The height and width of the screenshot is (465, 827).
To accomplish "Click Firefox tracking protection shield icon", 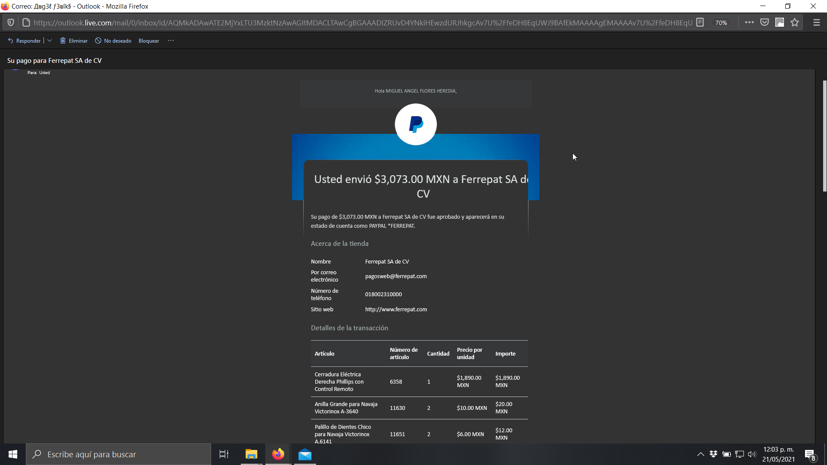I will point(11,23).
